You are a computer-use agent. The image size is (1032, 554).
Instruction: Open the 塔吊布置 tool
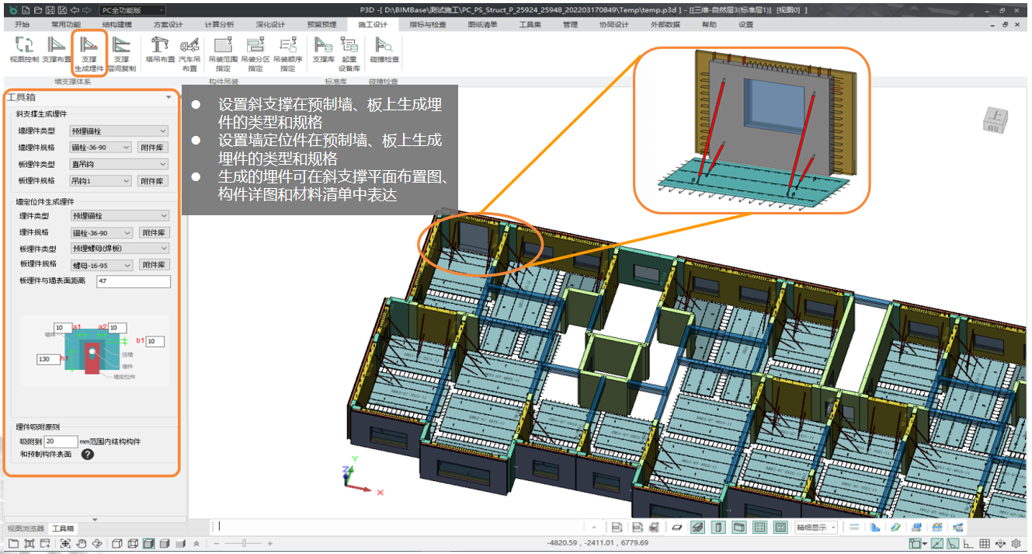click(161, 47)
